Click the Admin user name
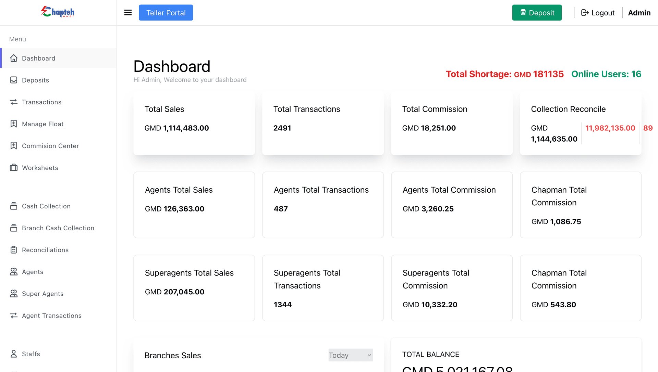The width and height of the screenshot is (658, 372). point(639,13)
